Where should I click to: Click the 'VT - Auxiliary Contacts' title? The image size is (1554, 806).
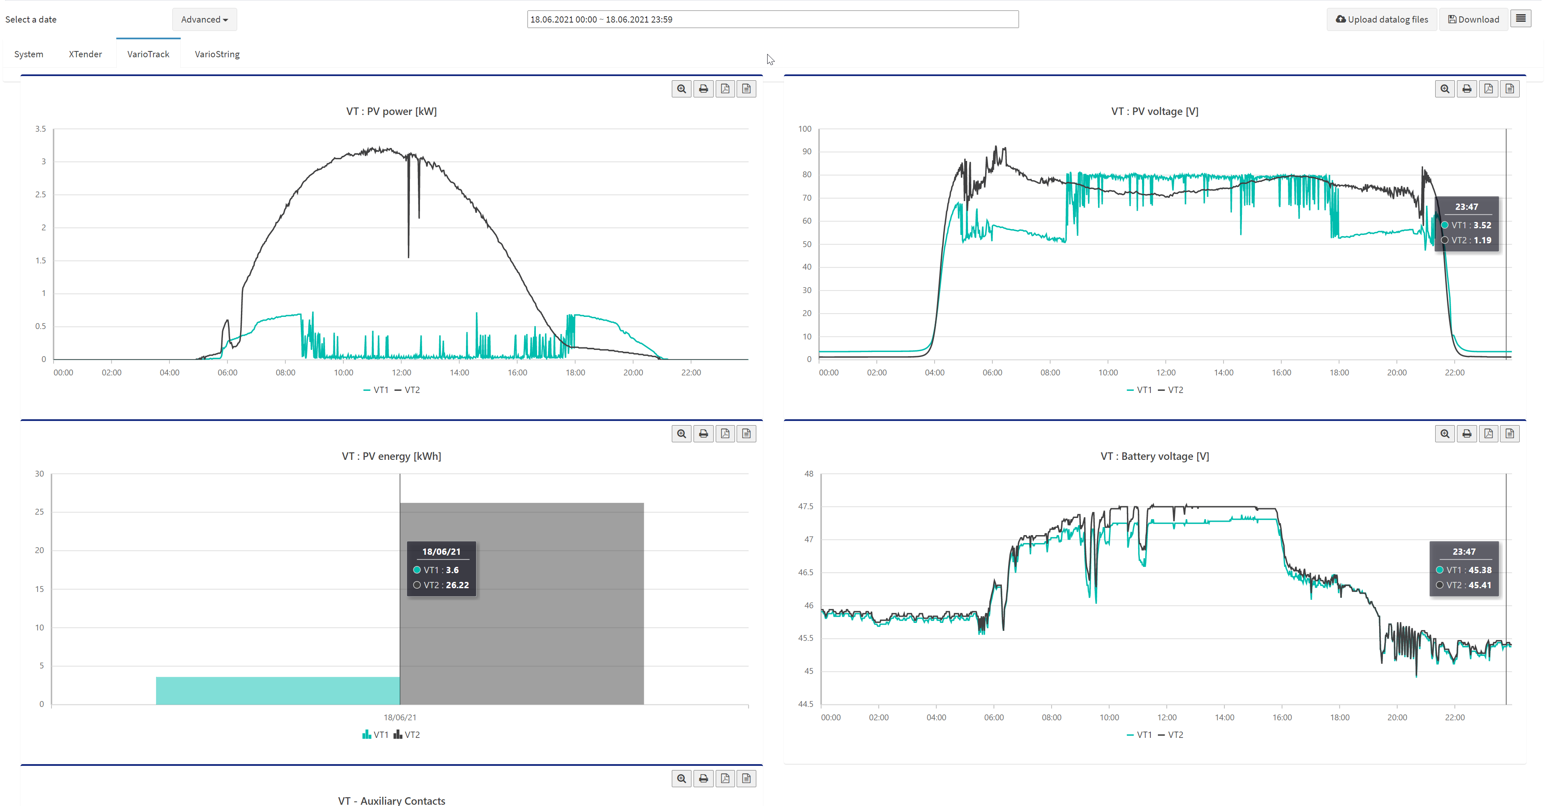click(x=392, y=801)
